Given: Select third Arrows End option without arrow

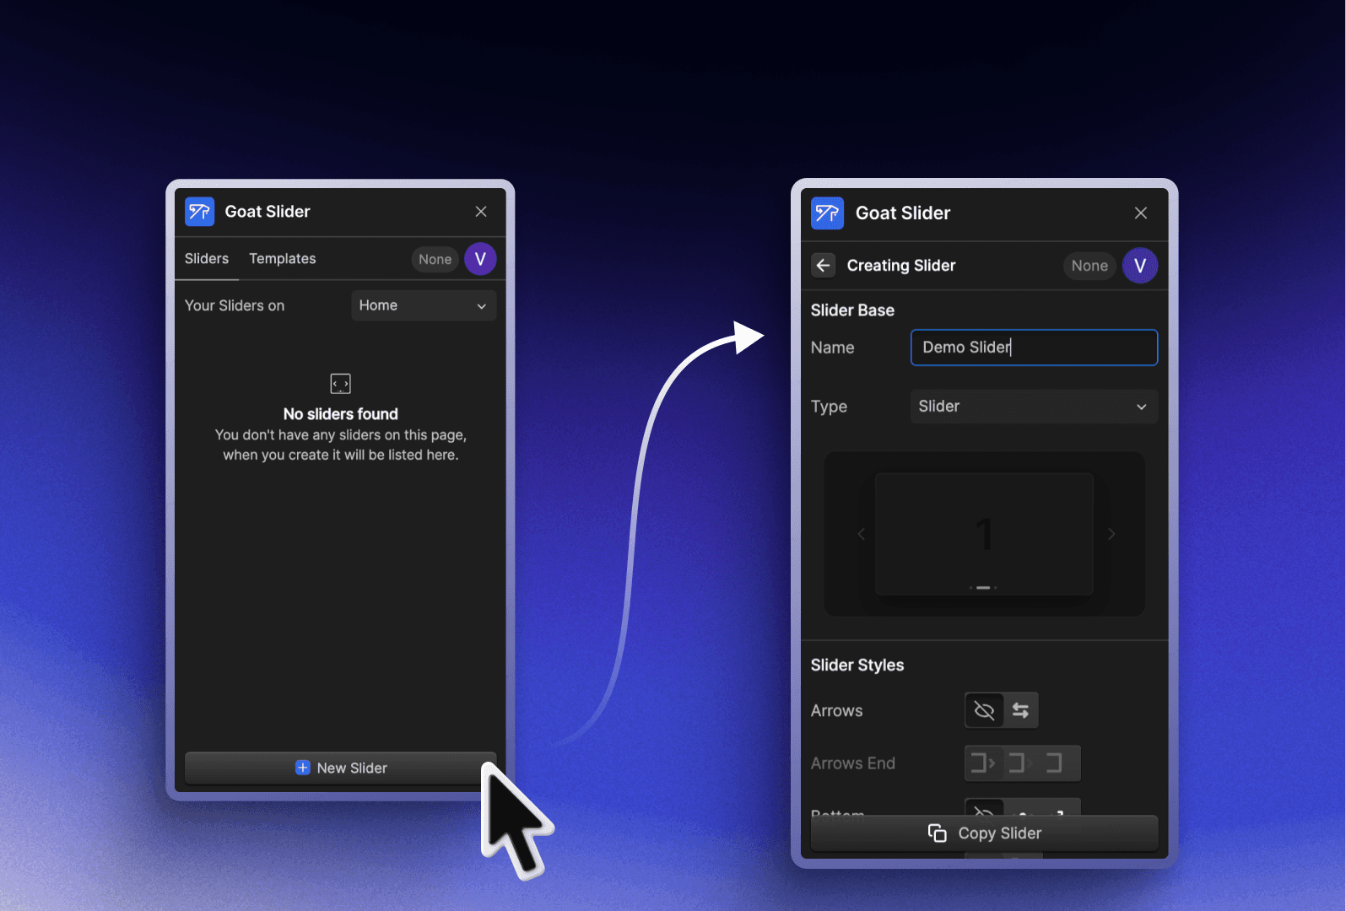Looking at the screenshot, I should [x=1055, y=763].
